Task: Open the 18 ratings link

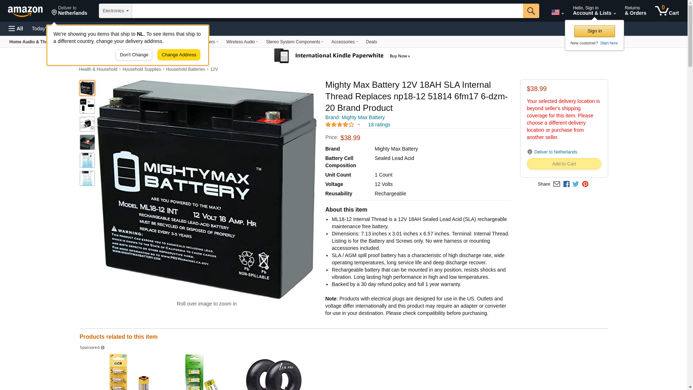Action: 379,125
